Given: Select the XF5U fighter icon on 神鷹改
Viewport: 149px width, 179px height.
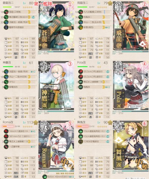Looking at the screenshot, I should 6,82.
